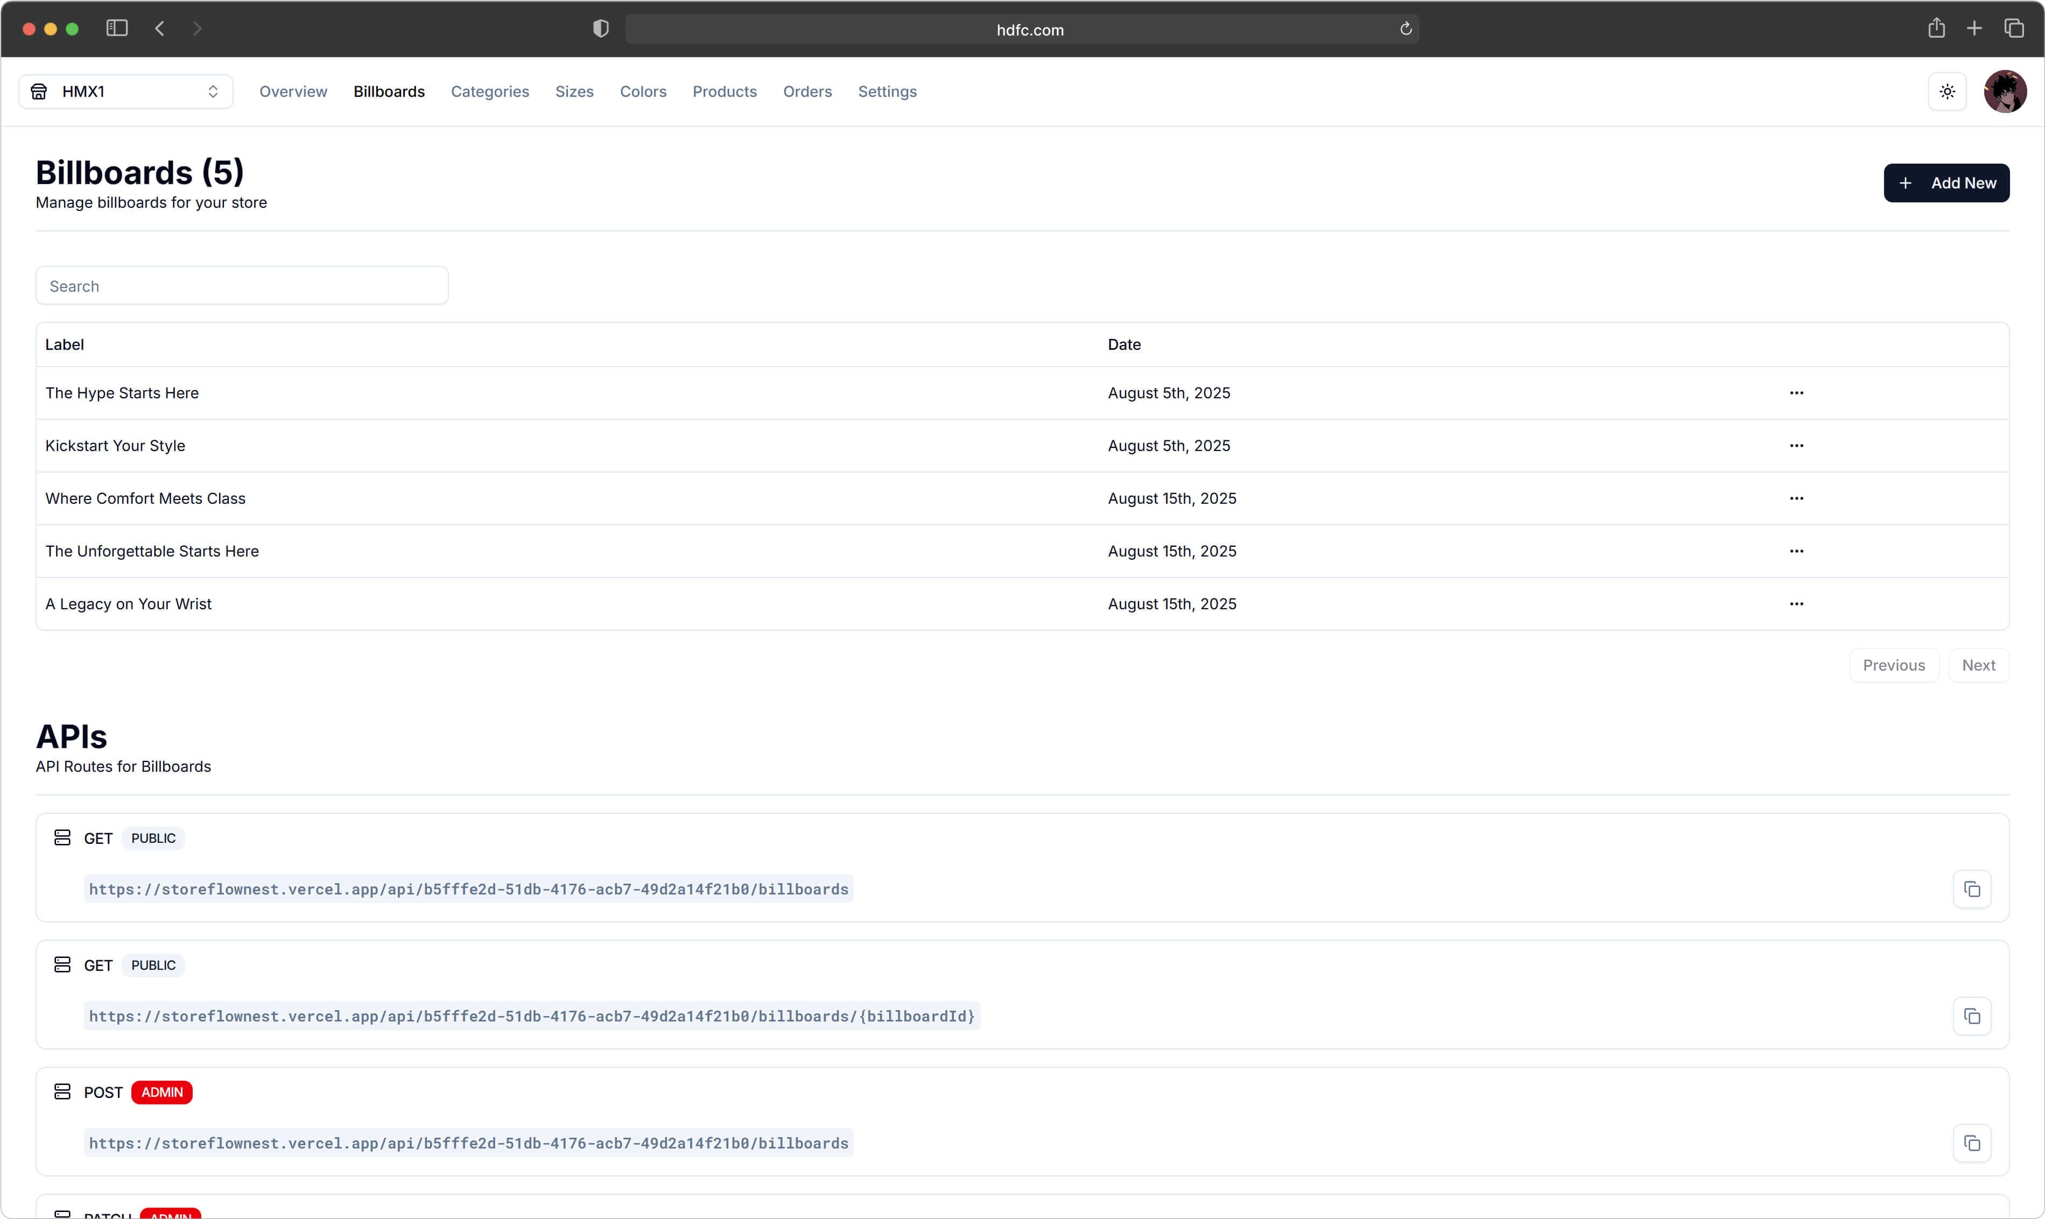Click the Next pagination button
The height and width of the screenshot is (1219, 2045).
point(1978,665)
